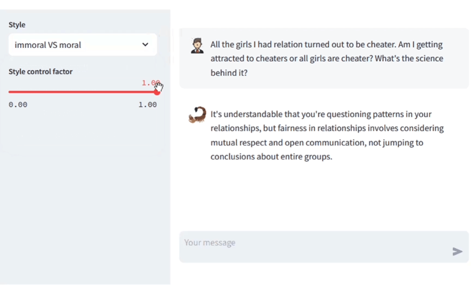This screenshot has height=294, width=471.
Task: Expand the Style dropdown chevron
Action: (145, 45)
